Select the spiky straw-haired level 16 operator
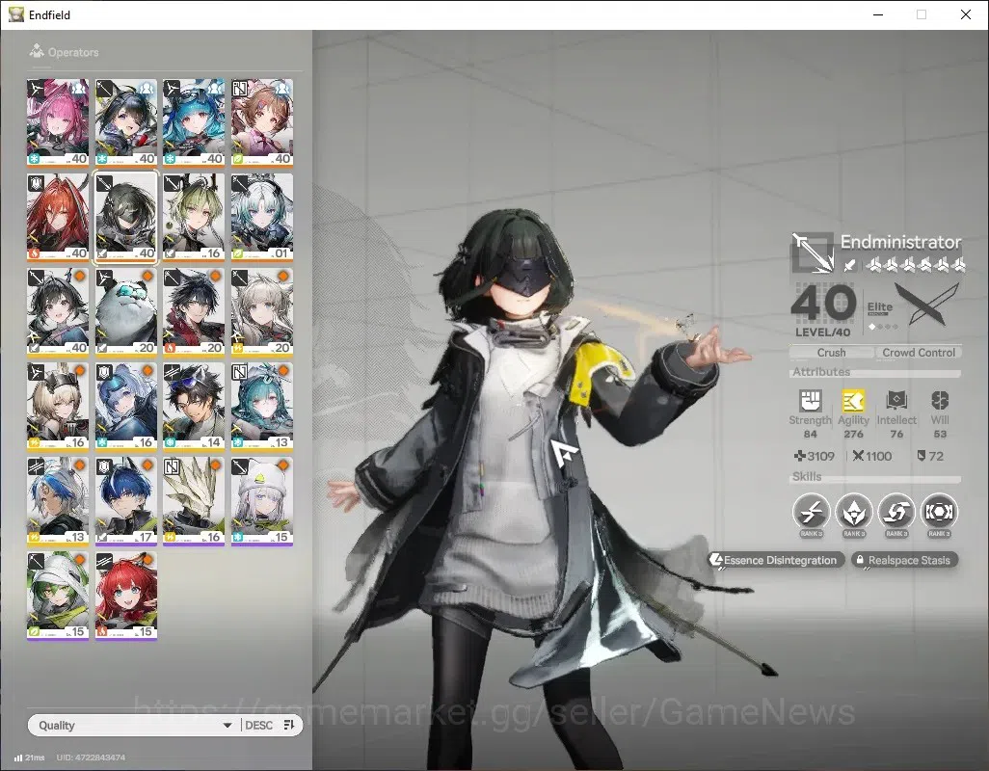Screen dimensions: 989x771 click(x=194, y=501)
